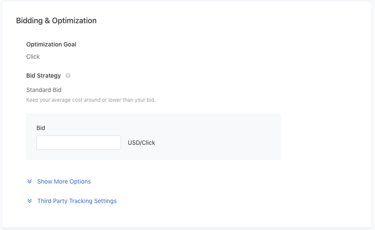The width and height of the screenshot is (375, 230).
Task: Click white space between the two expander links
Action: point(72,191)
